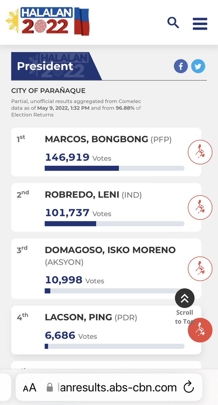
Task: Select Marcos, Bongbong candidate name
Action: coord(96,139)
